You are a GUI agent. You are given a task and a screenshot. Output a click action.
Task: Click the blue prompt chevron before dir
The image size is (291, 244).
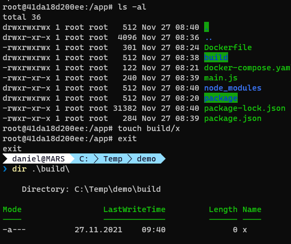tap(5, 169)
